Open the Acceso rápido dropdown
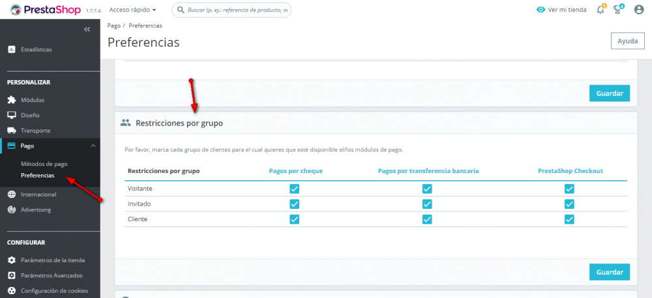This screenshot has height=298, width=652. (132, 10)
